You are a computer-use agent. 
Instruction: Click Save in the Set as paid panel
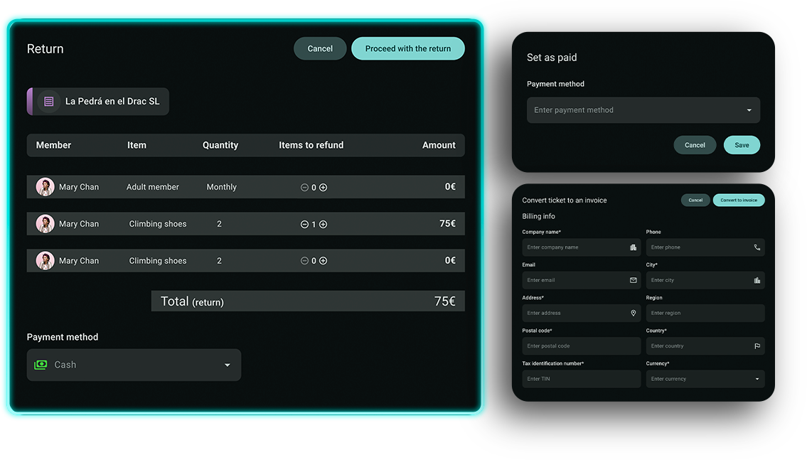[x=742, y=144]
